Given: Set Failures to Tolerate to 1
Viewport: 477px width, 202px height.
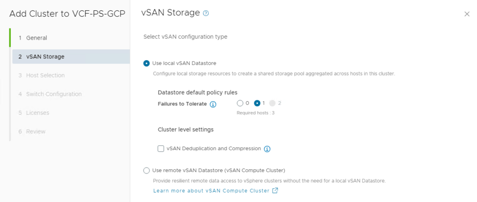Looking at the screenshot, I should 257,103.
